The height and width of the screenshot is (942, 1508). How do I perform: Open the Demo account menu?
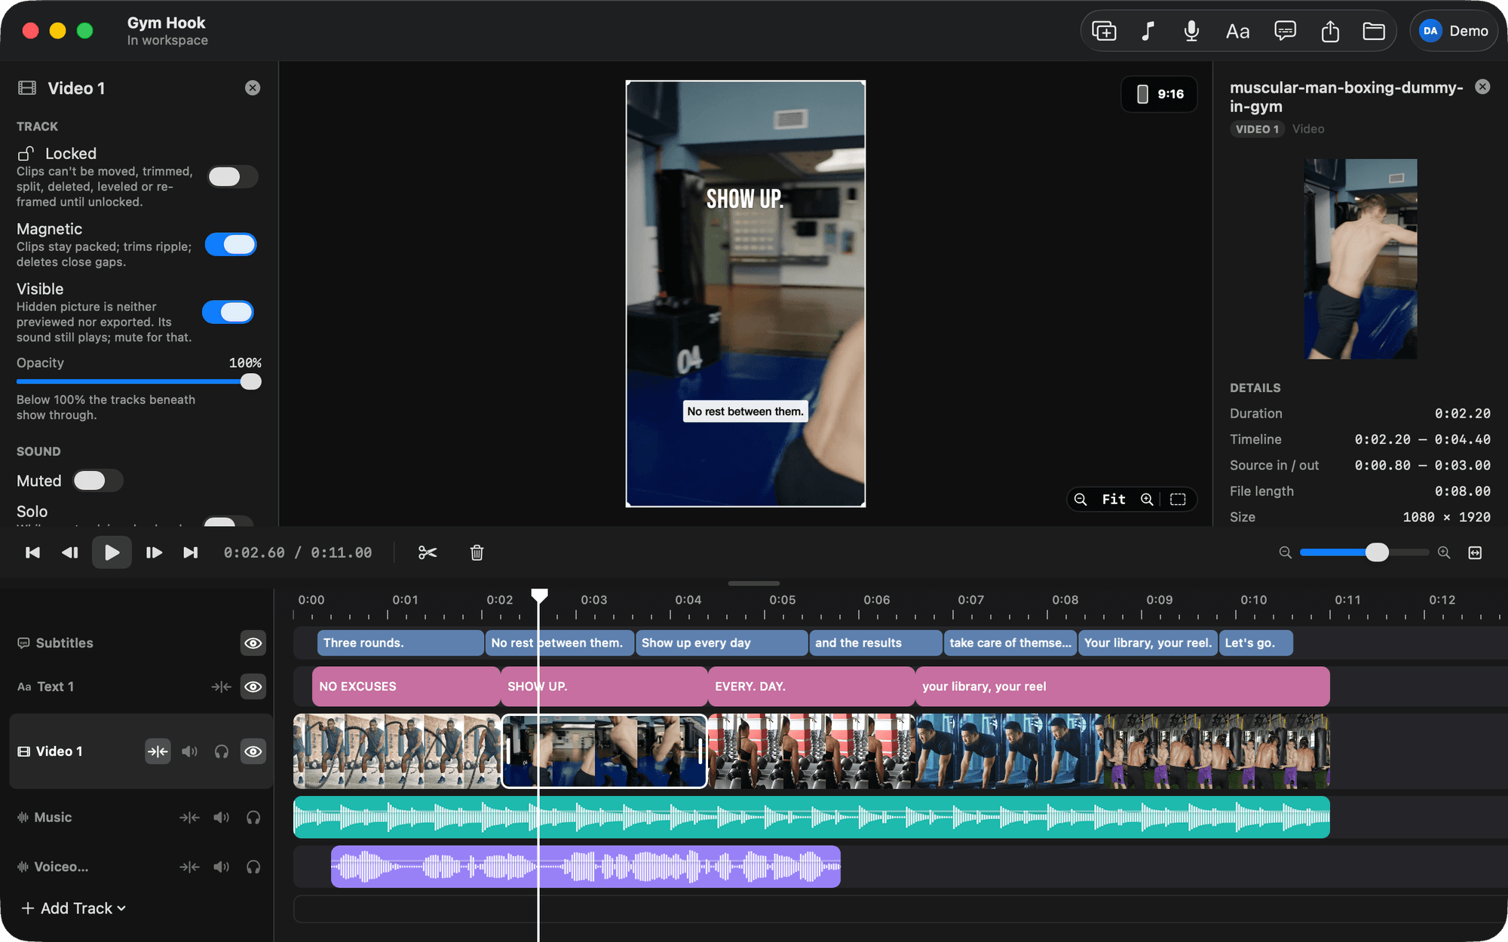[1453, 31]
